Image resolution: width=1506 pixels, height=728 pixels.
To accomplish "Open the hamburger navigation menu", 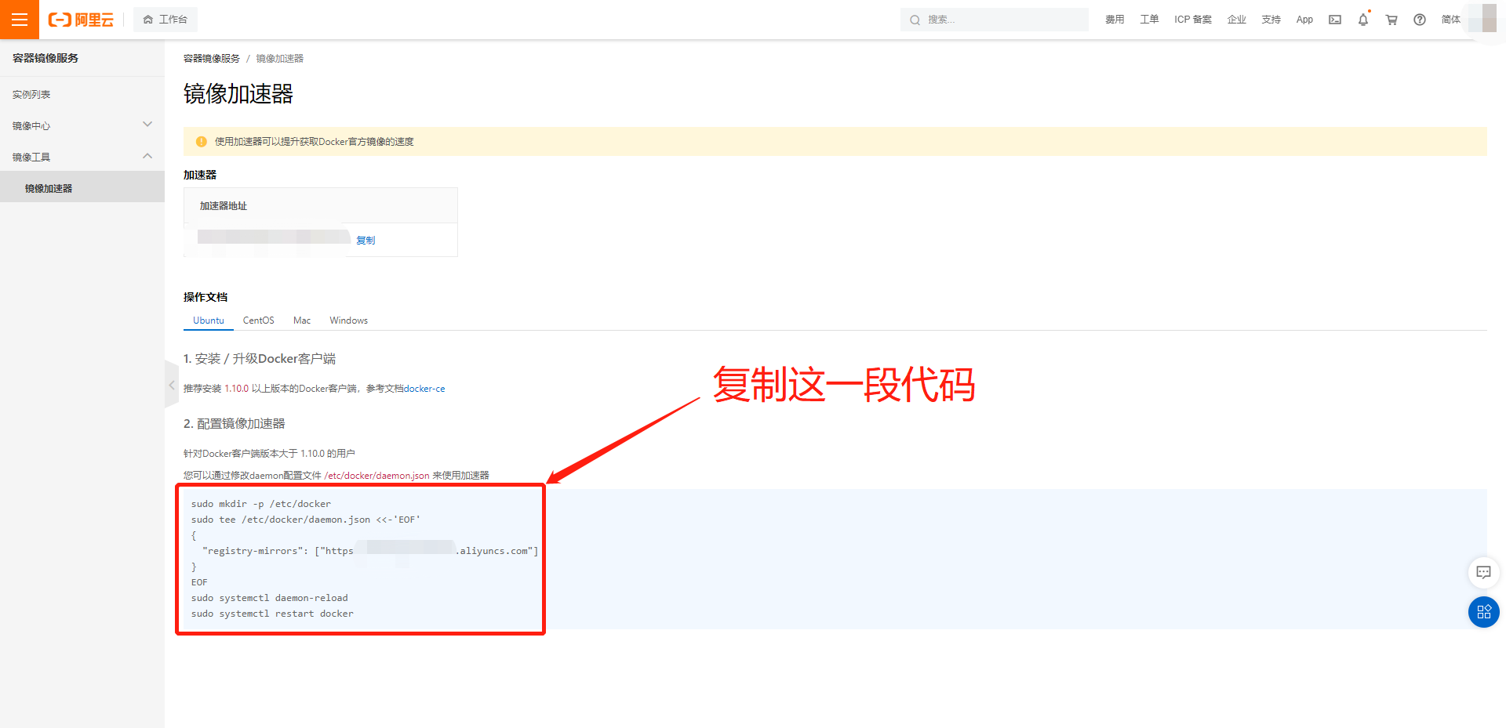I will [20, 20].
